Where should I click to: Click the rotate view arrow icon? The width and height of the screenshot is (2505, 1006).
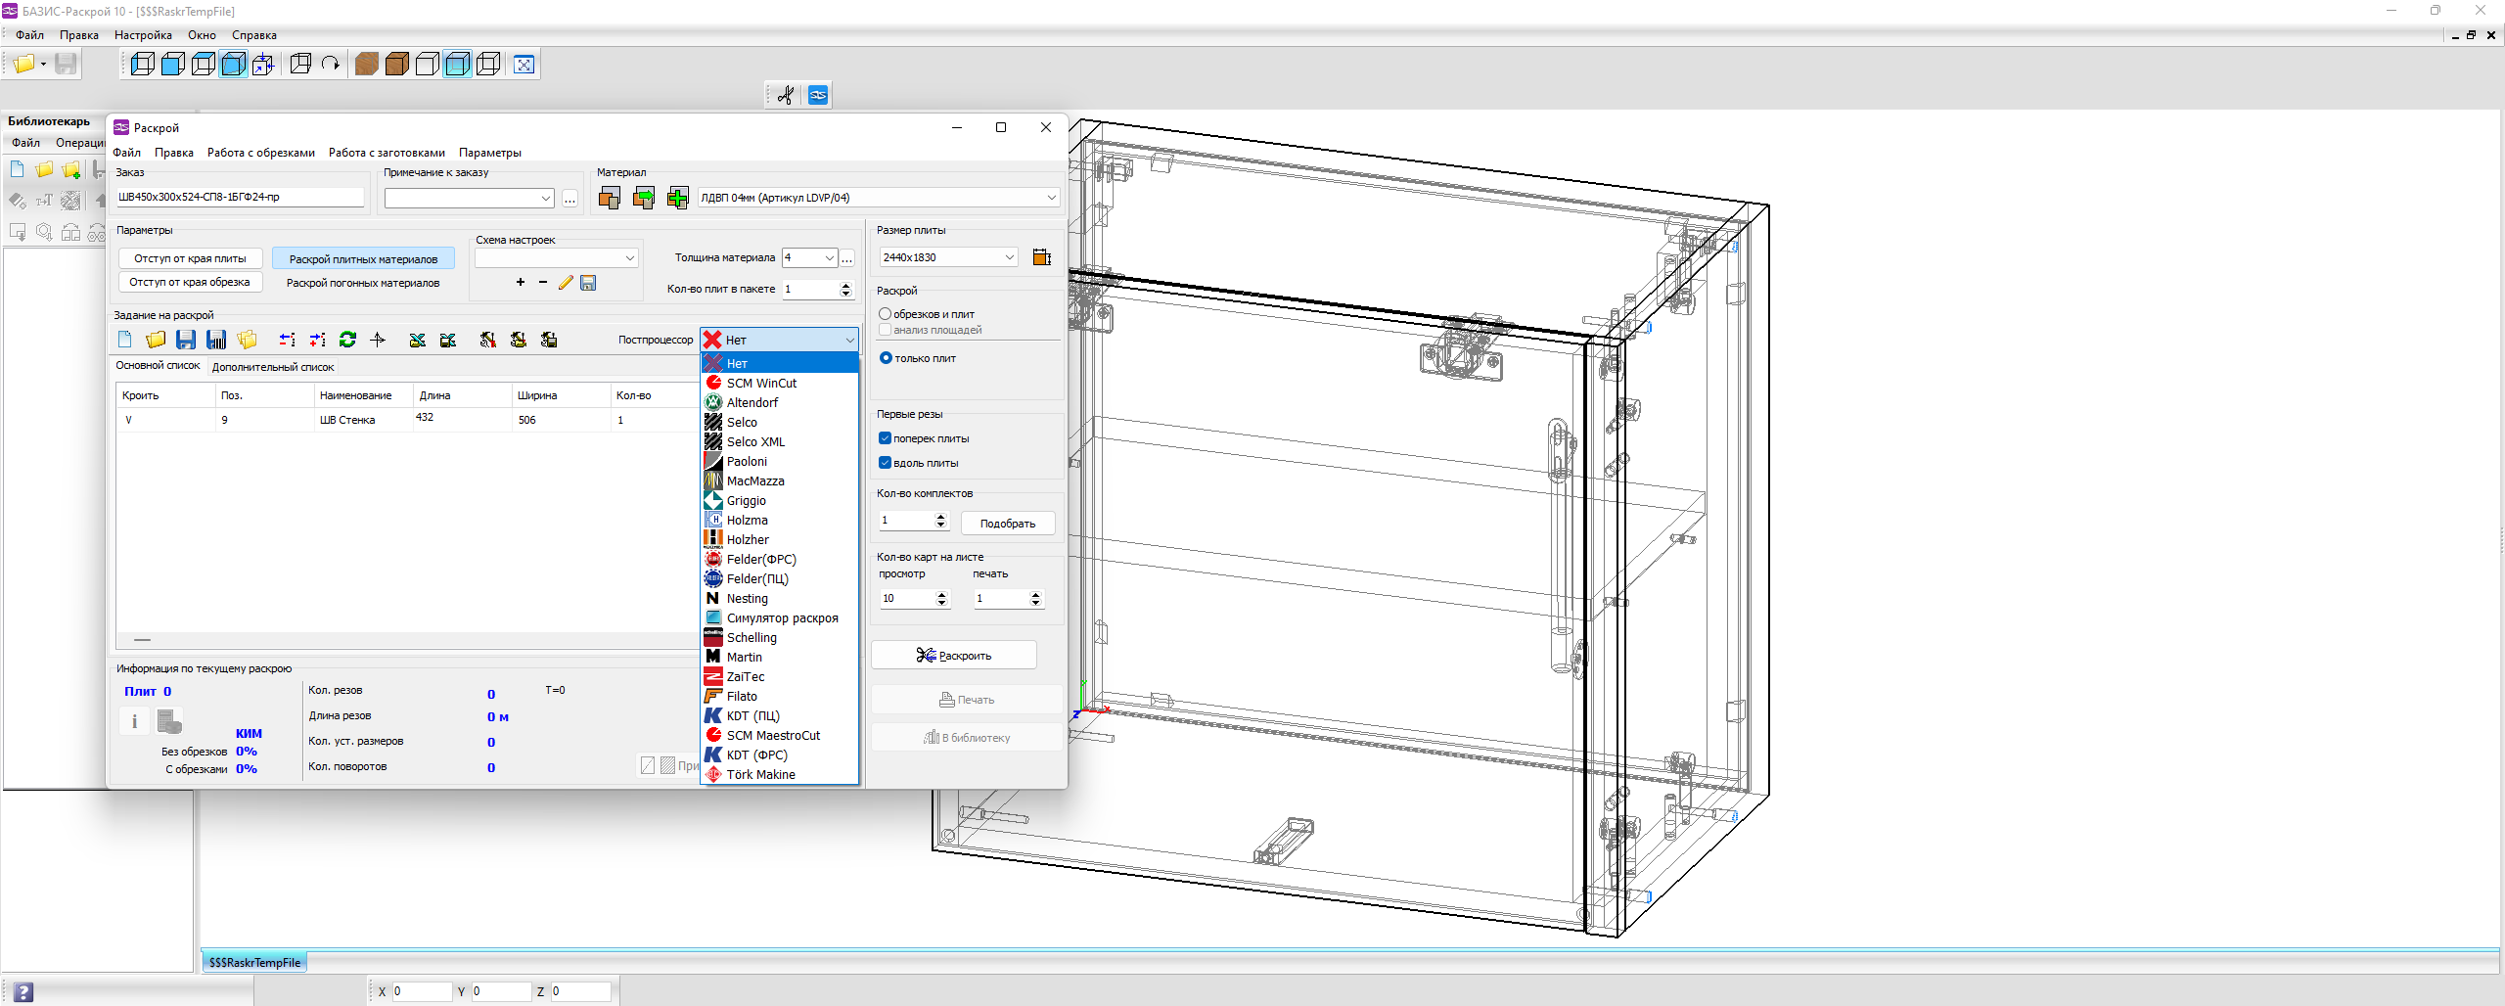pos(331,65)
